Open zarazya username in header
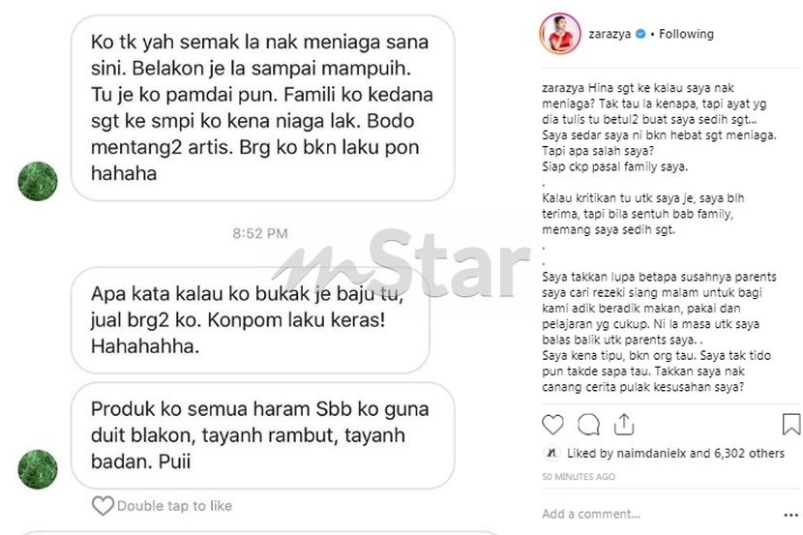Image resolution: width=803 pixels, height=535 pixels. [x=610, y=34]
